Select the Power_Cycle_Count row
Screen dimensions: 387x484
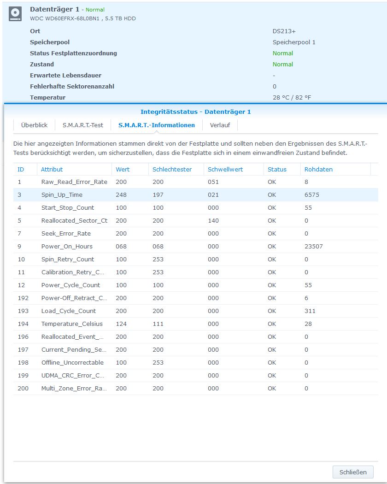196,285
